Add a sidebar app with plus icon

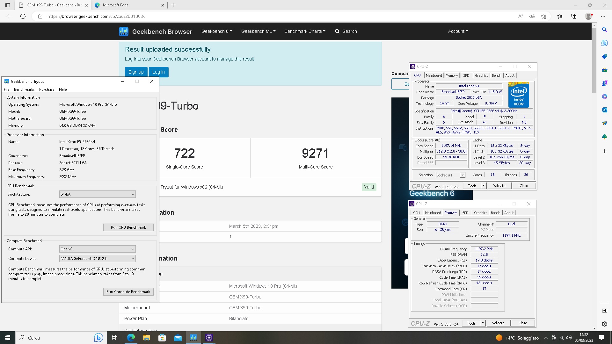(604, 151)
